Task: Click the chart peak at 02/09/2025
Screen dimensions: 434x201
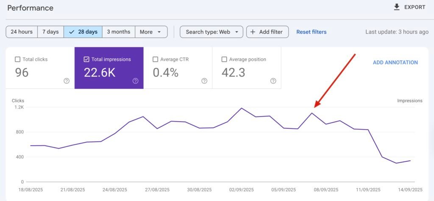Action: (x=242, y=108)
